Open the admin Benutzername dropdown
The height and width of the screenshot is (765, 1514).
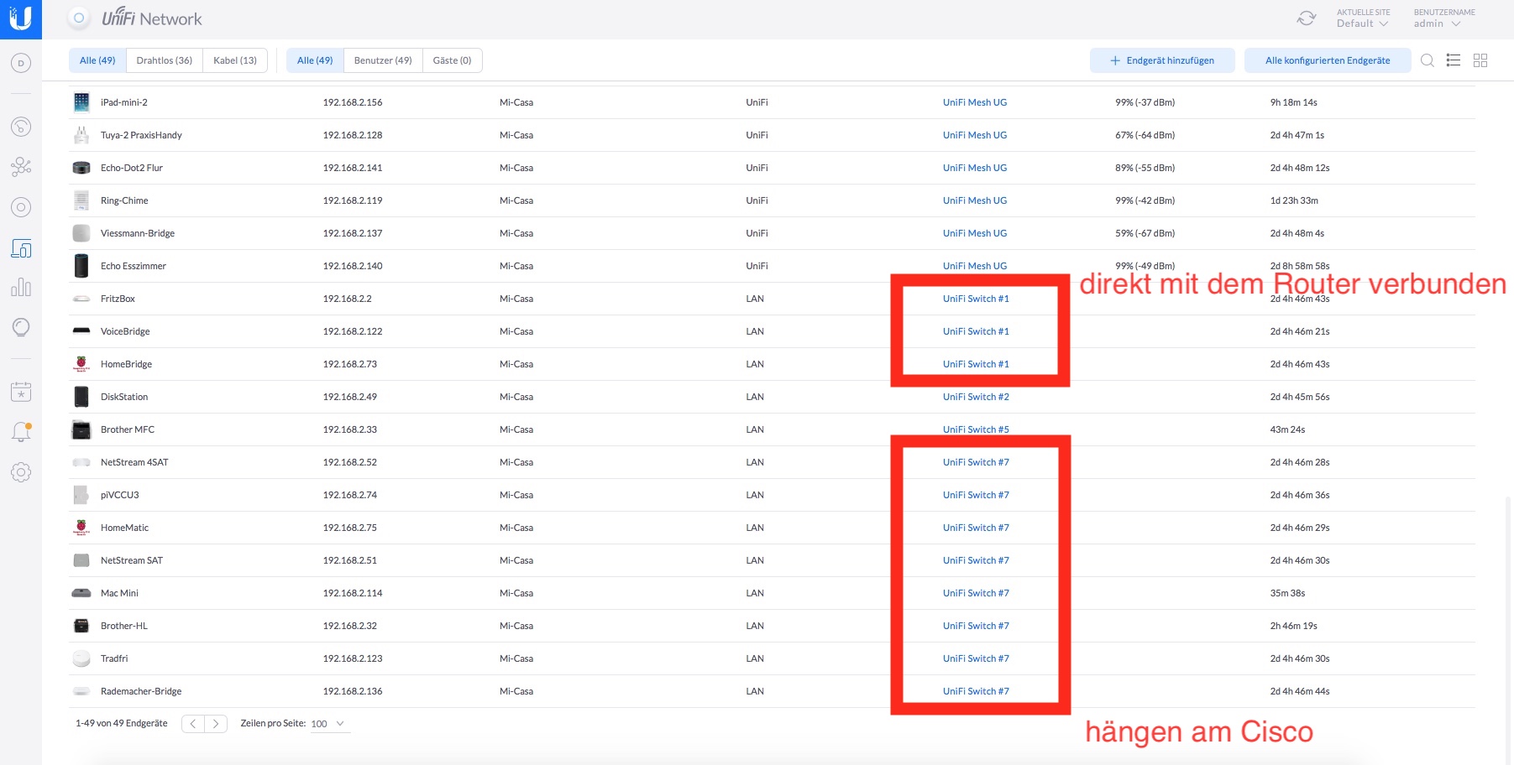[x=1437, y=23]
